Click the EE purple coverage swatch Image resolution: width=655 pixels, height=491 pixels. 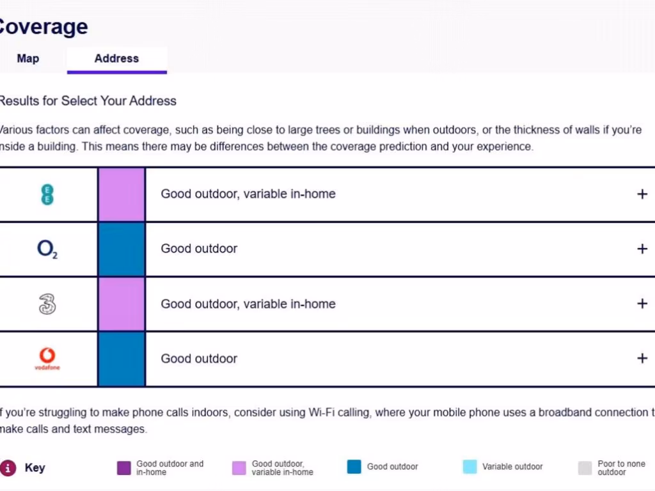[122, 194]
